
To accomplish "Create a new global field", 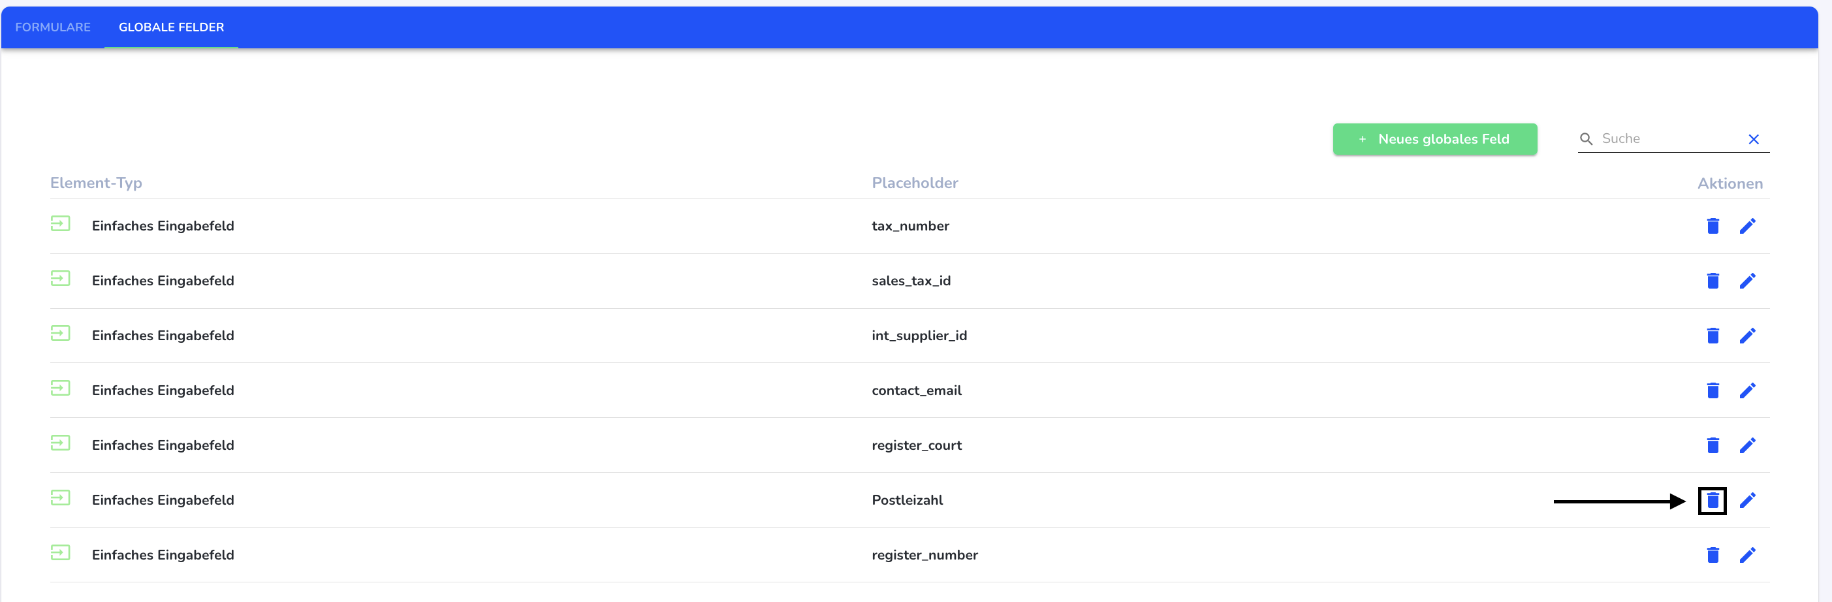I will [x=1434, y=139].
